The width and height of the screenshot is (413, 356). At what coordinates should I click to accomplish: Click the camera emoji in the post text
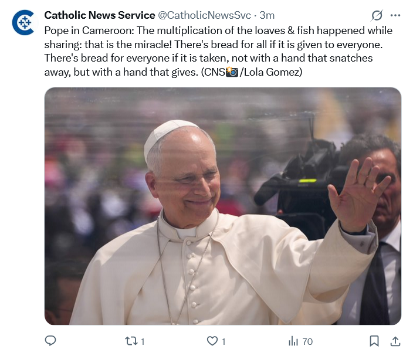[x=232, y=72]
